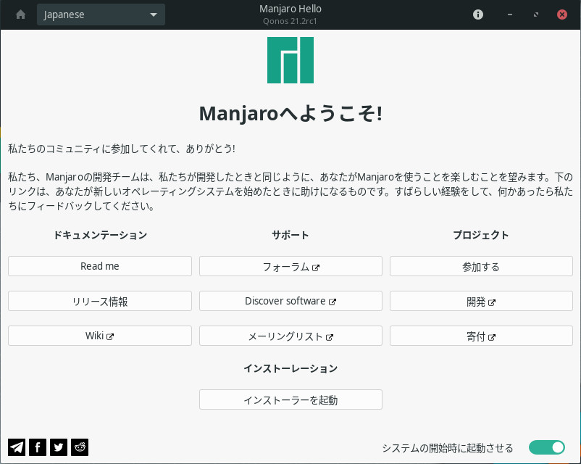Open the フォーラム forum link

[x=290, y=266]
